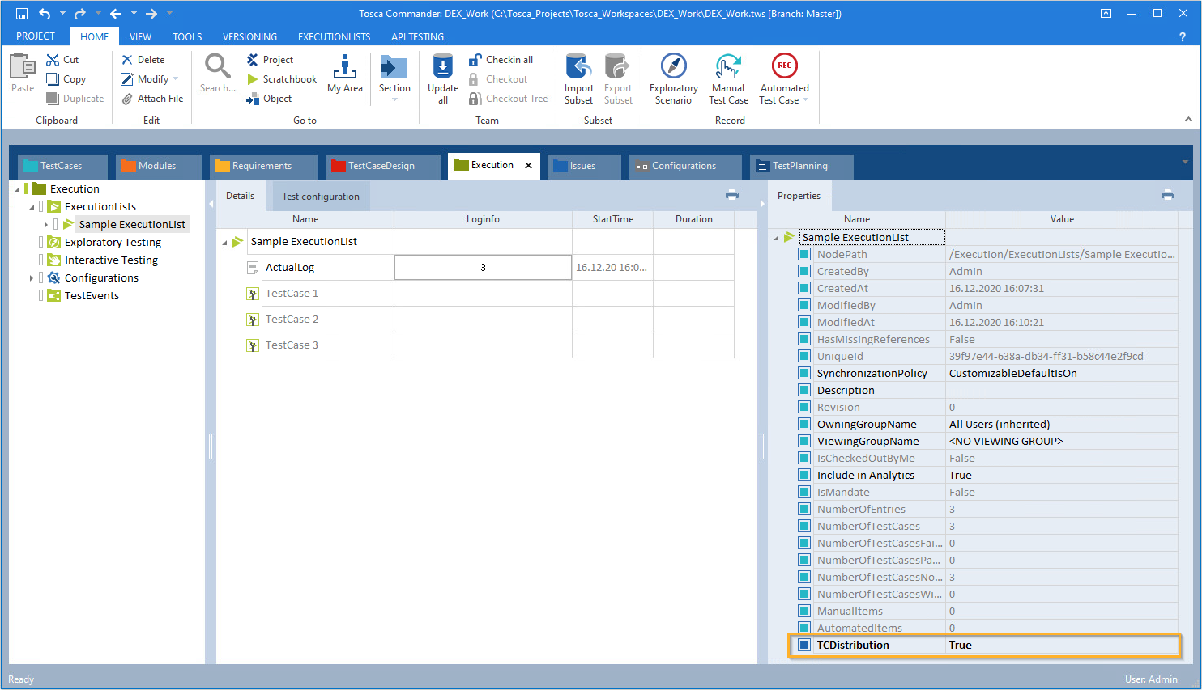This screenshot has height=690, width=1202.
Task: Toggle the Include in Analytics checkbox
Action: click(x=804, y=475)
